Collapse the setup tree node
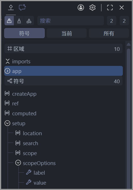This screenshot has height=190, width=133. tap(7, 123)
